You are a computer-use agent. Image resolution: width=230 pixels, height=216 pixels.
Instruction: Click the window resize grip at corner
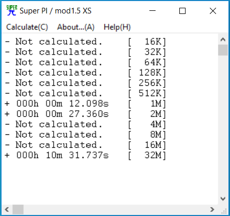point(224,210)
